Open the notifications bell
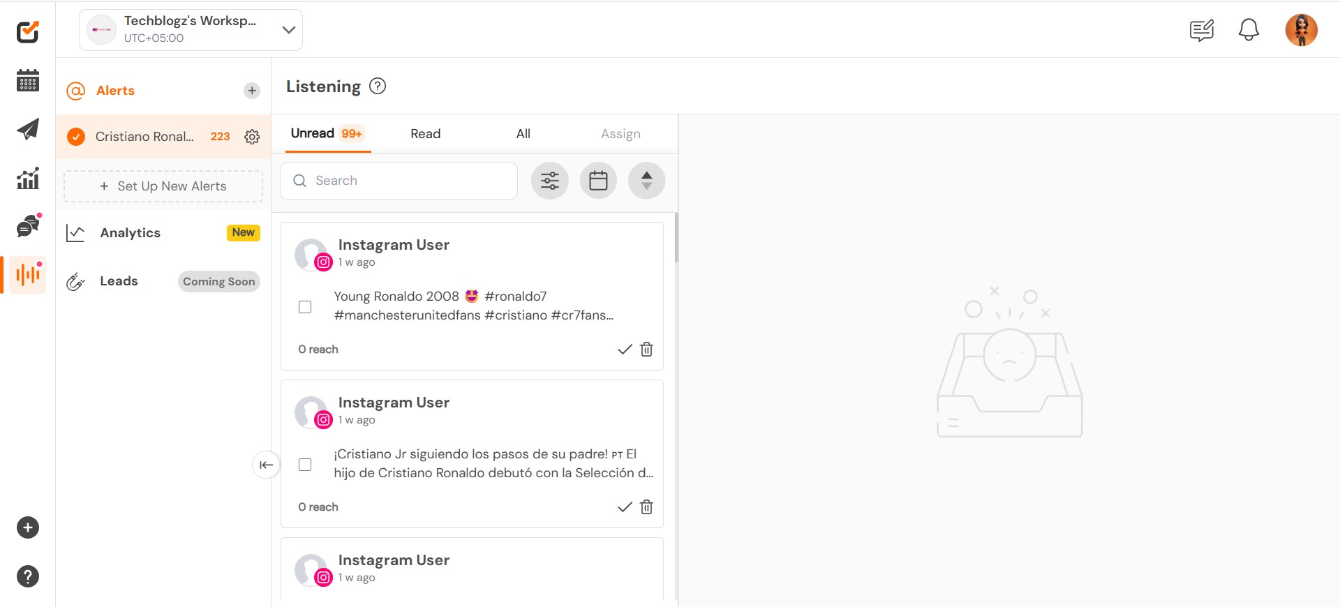Viewport: 1340px width, 607px height. [x=1249, y=30]
